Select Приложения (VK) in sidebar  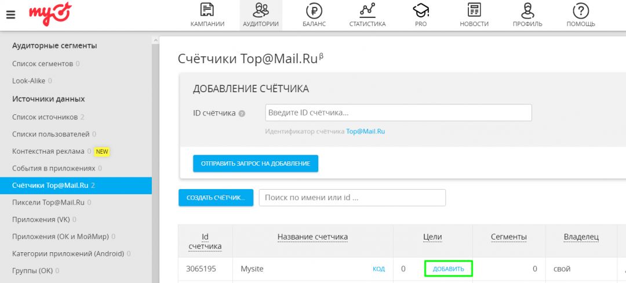click(41, 220)
